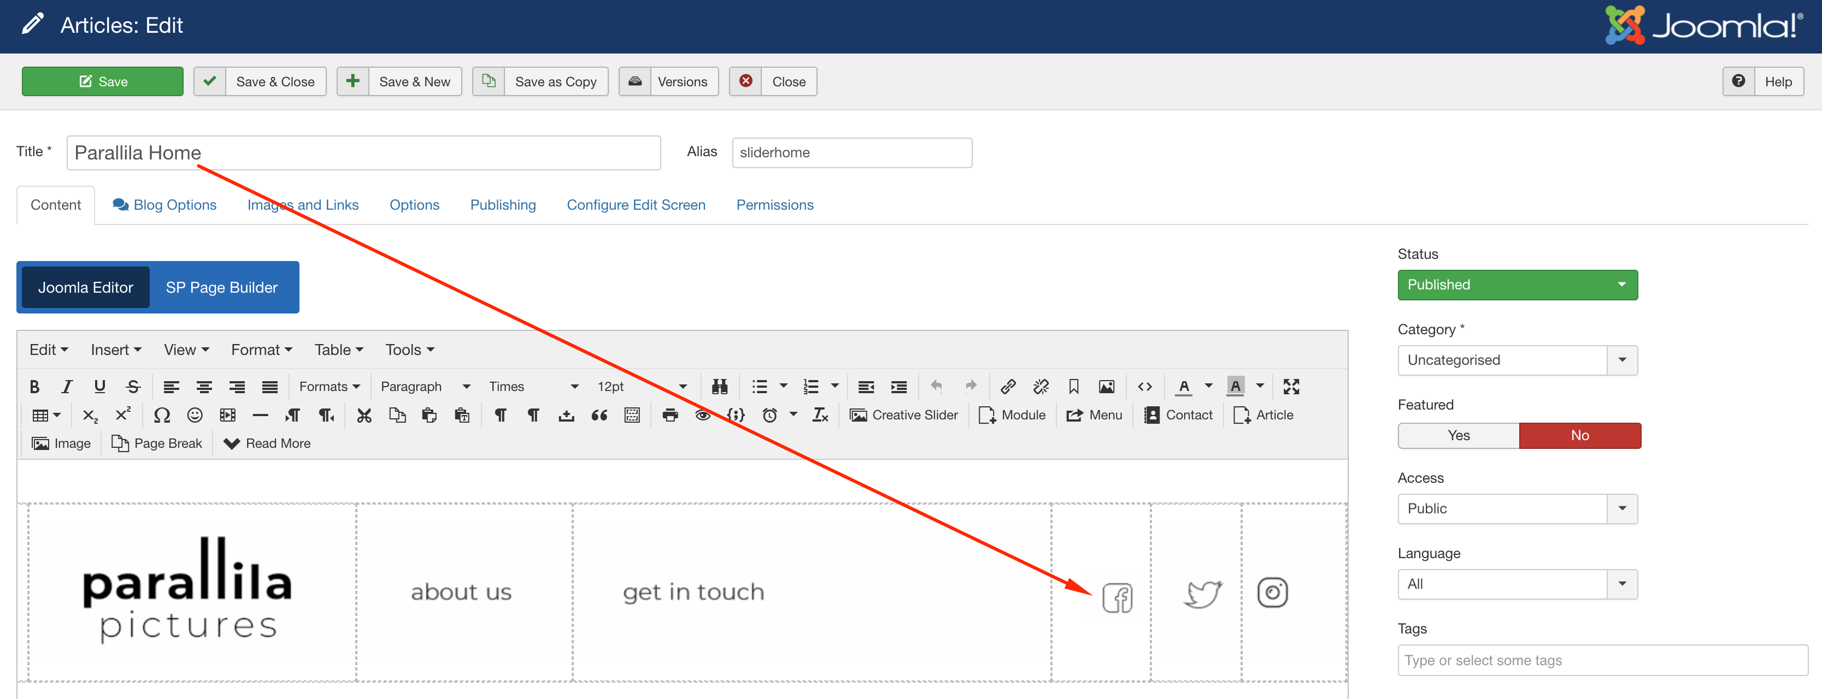Click the emoticons smiley icon
The height and width of the screenshot is (699, 1822).
(x=195, y=416)
